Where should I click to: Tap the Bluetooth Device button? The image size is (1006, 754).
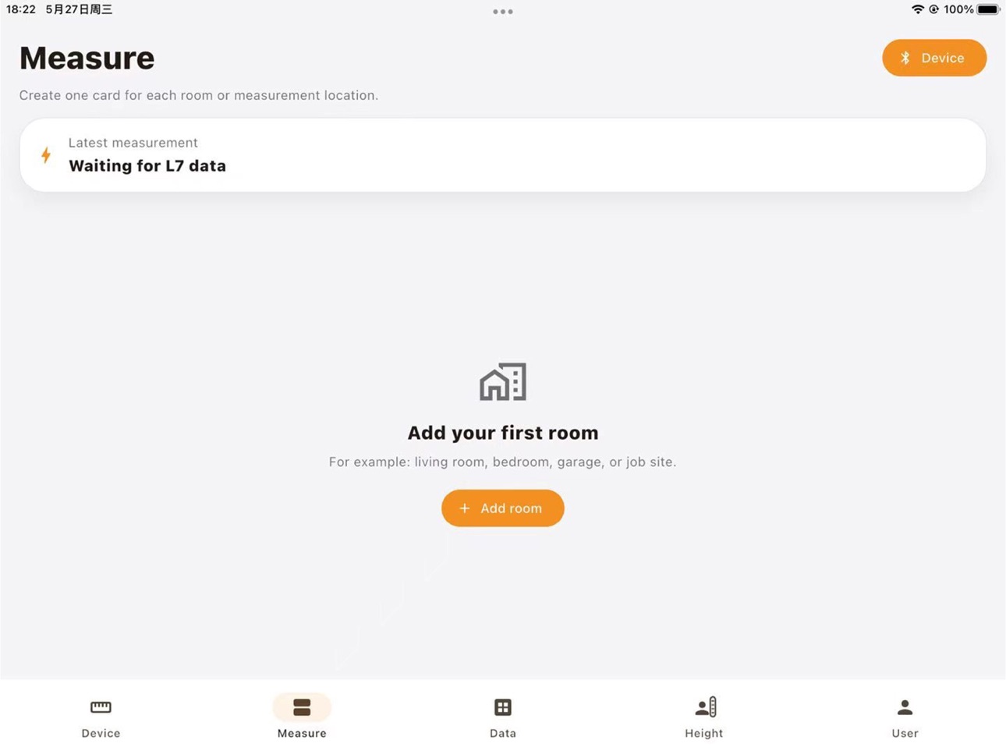click(934, 58)
